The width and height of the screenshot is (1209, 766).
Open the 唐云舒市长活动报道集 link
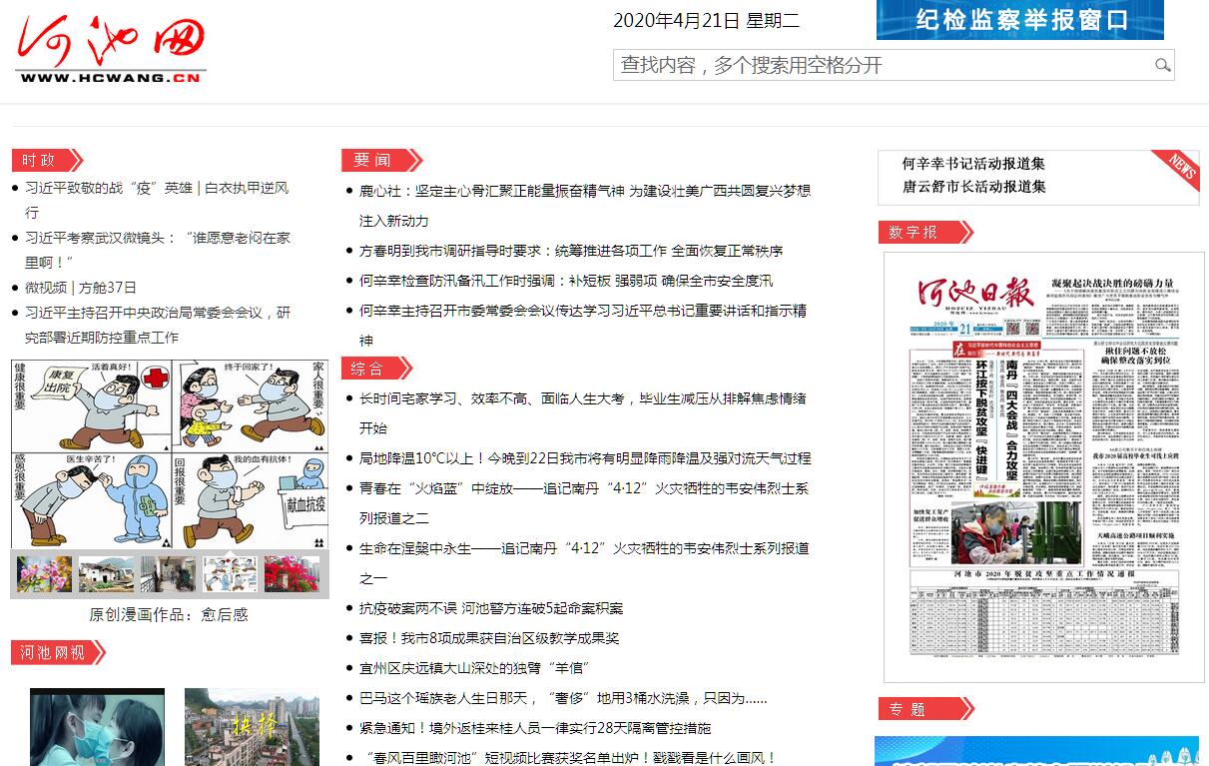tap(973, 187)
